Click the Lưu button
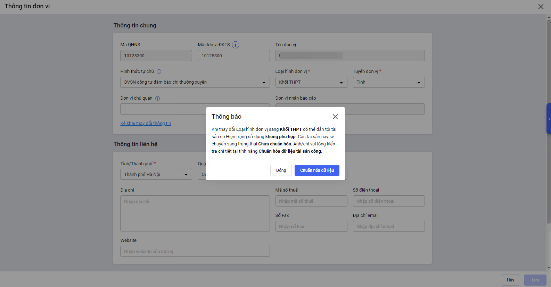This screenshot has width=551, height=287. coord(535,280)
